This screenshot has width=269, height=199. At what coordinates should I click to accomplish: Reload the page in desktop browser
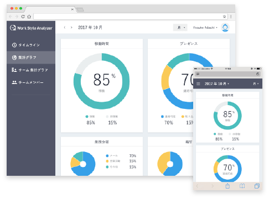point(23,17)
